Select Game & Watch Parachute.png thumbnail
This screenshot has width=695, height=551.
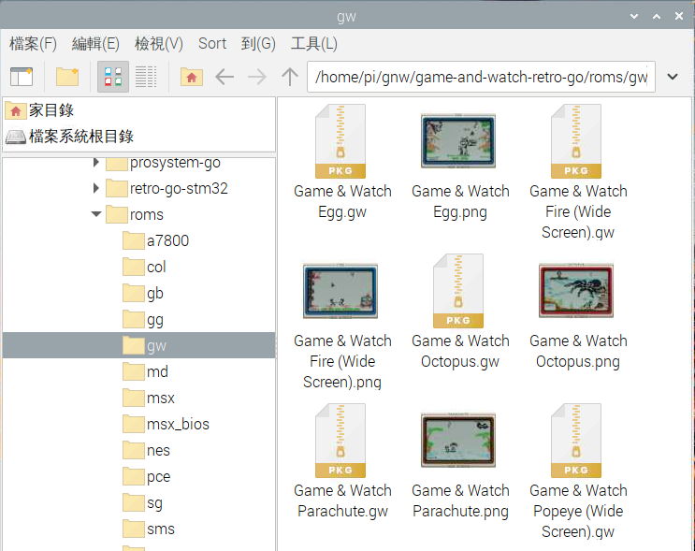point(458,441)
